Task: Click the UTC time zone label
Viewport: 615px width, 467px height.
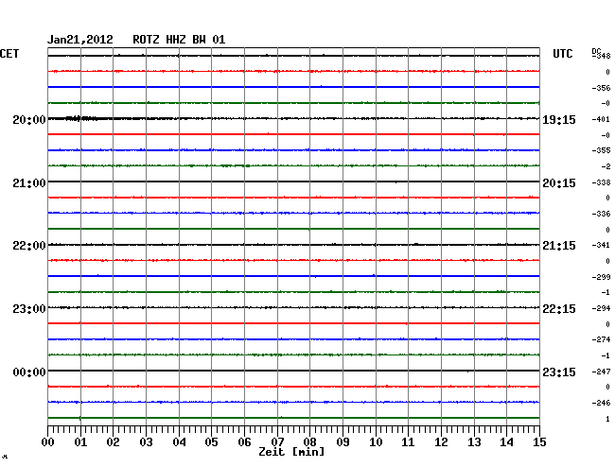Action: pos(562,54)
